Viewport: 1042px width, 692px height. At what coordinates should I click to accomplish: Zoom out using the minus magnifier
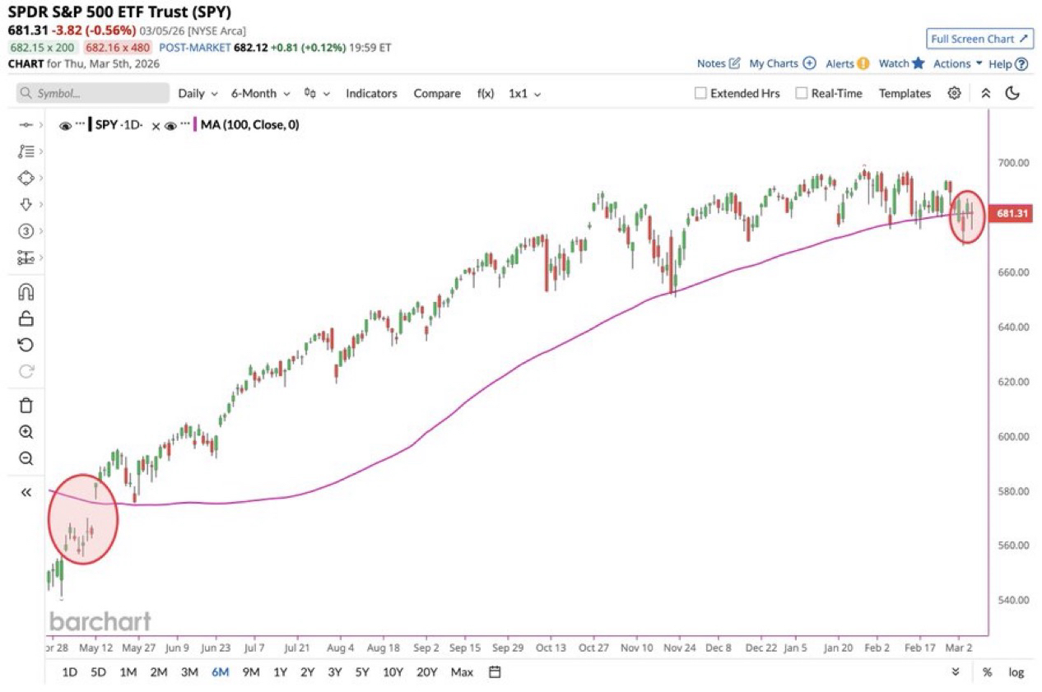pos(26,458)
